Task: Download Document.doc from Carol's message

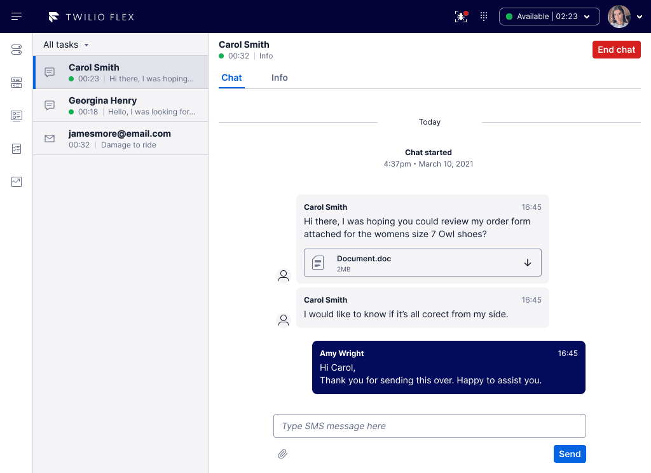Action: [528, 262]
